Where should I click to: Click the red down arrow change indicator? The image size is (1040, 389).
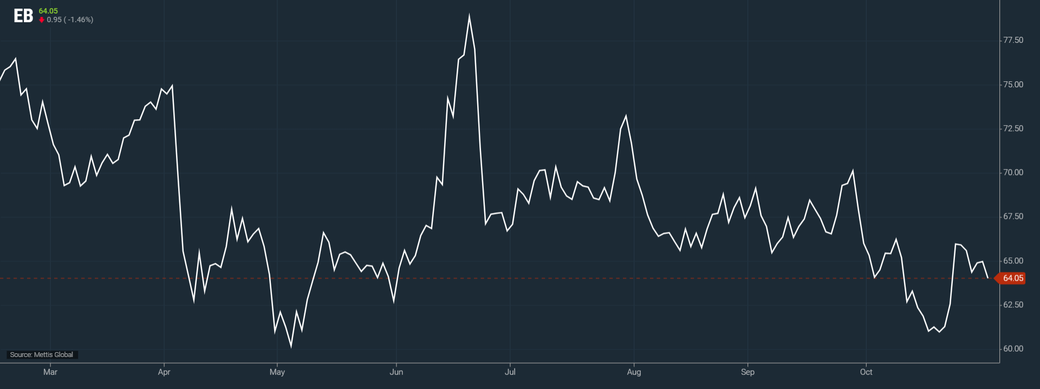coord(42,20)
